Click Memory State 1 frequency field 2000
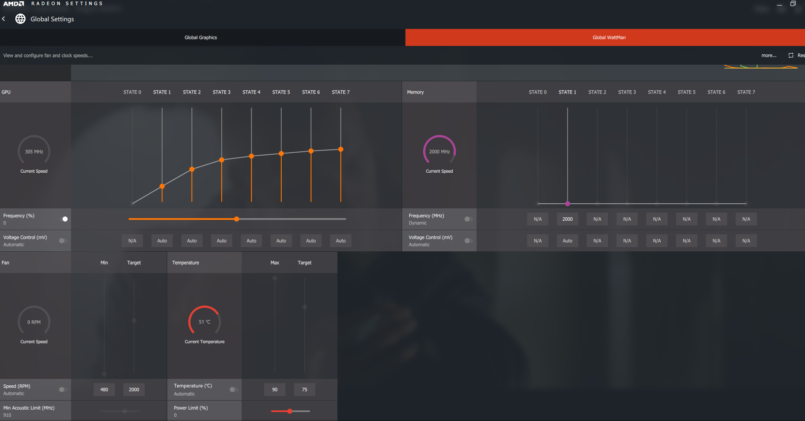 pos(568,219)
